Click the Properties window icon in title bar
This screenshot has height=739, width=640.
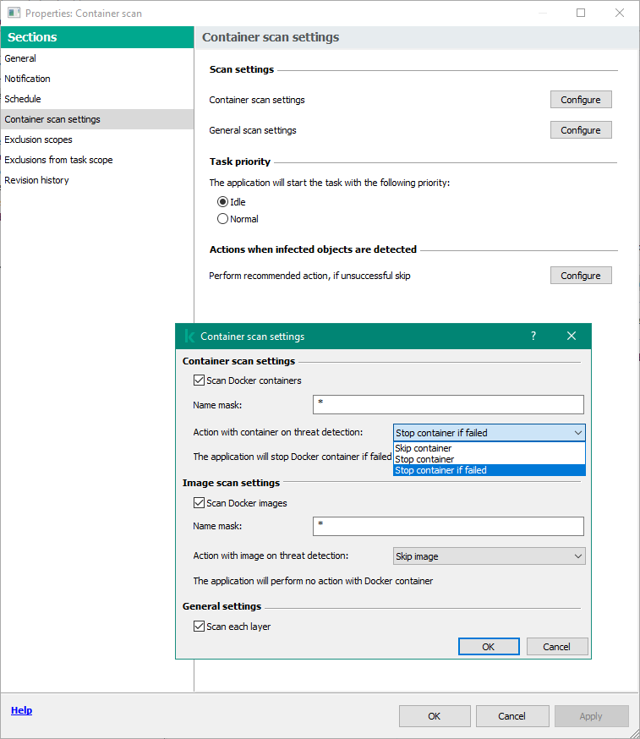pos(14,14)
